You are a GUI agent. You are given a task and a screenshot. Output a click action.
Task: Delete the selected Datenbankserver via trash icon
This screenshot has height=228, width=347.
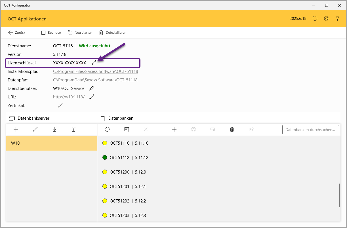coord(73,129)
